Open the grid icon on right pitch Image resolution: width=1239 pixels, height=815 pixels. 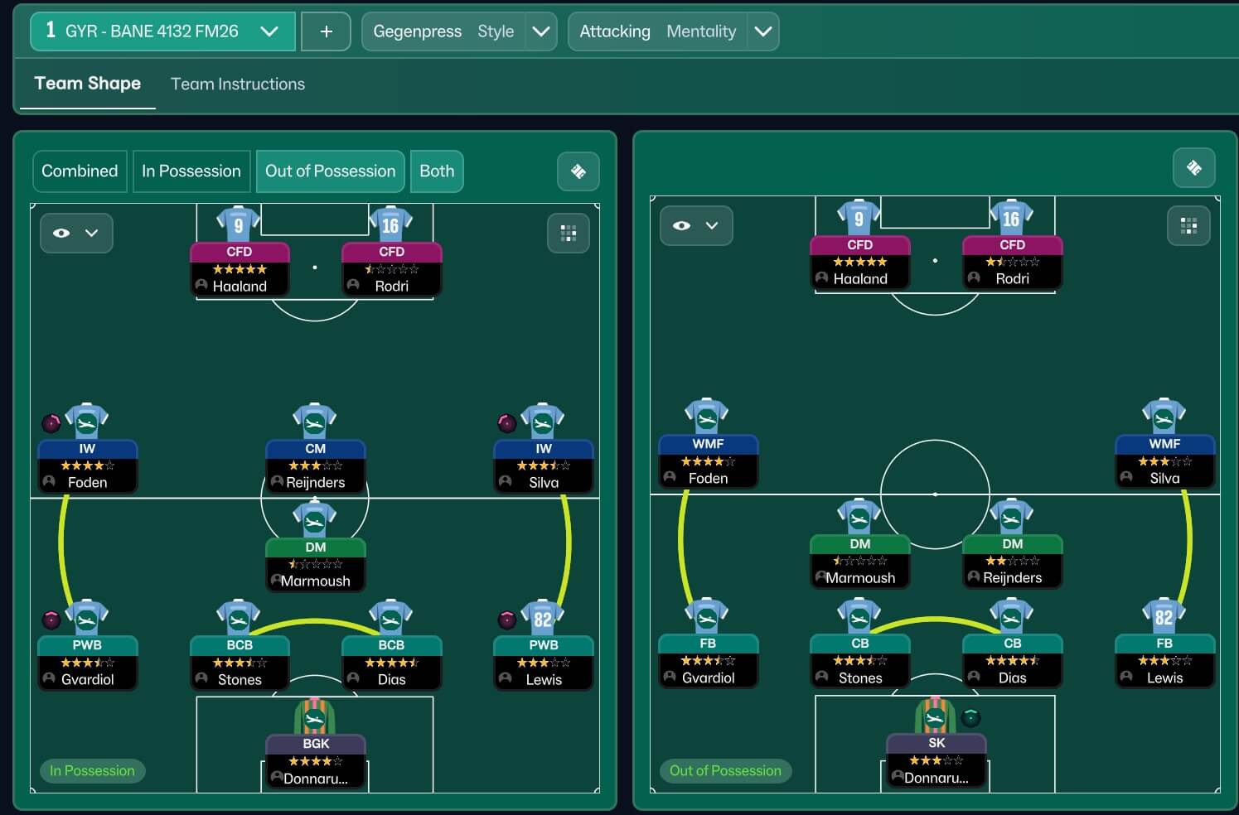[1188, 225]
